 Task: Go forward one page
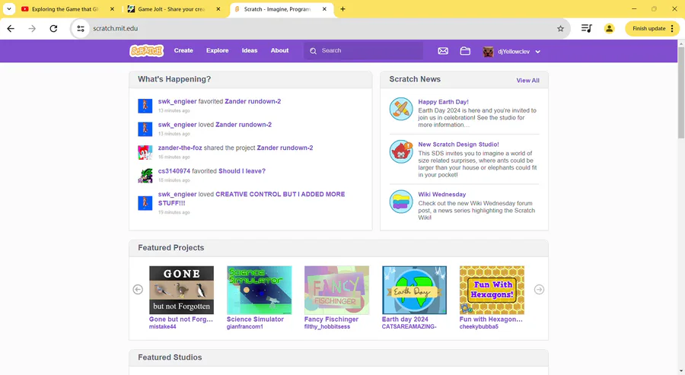point(32,28)
